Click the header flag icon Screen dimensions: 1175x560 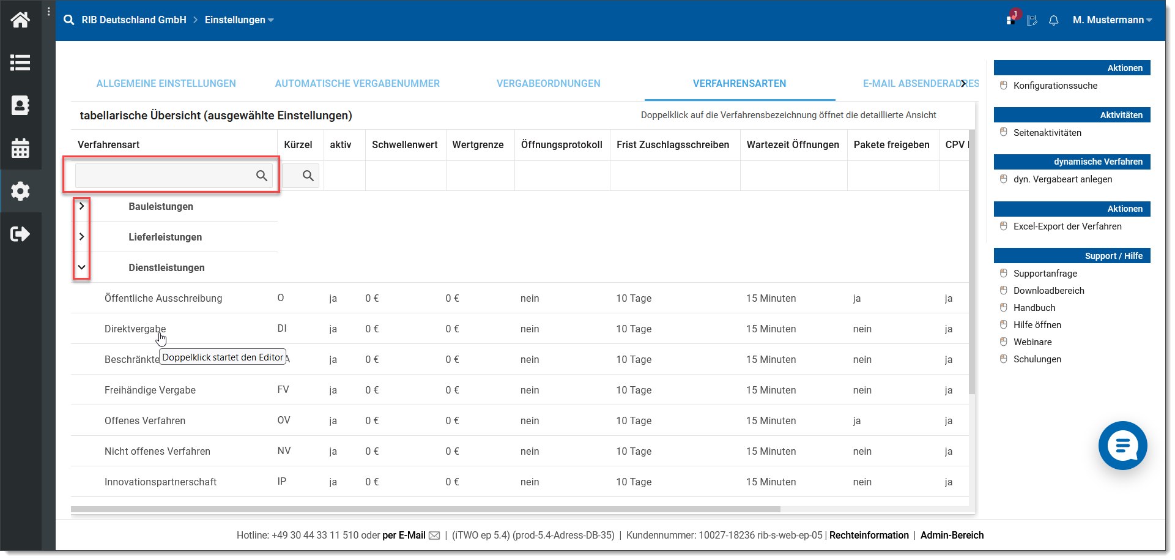point(1032,20)
